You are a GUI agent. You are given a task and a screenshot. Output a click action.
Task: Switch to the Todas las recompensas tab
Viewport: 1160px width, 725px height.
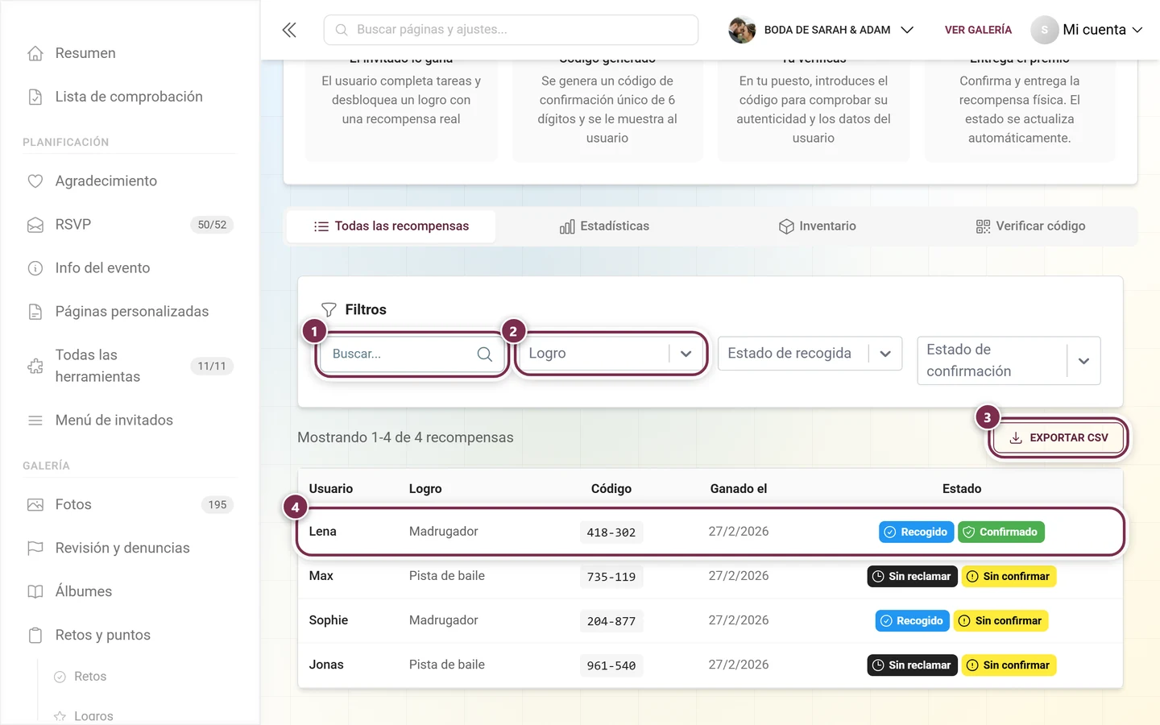pos(391,226)
